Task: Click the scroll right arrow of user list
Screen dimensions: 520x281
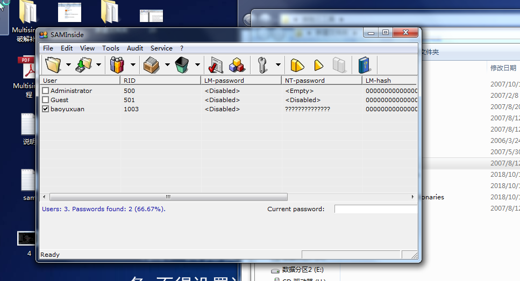Action: (x=412, y=197)
